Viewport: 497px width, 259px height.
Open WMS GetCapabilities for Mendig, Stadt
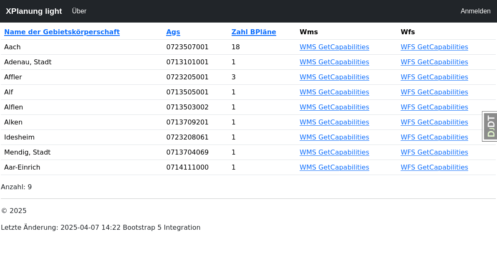pos(334,152)
